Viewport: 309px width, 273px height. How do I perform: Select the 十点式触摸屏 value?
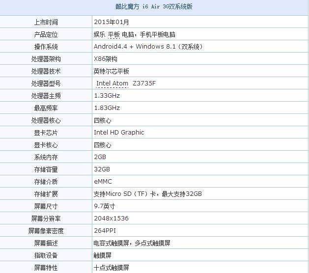click(112, 268)
